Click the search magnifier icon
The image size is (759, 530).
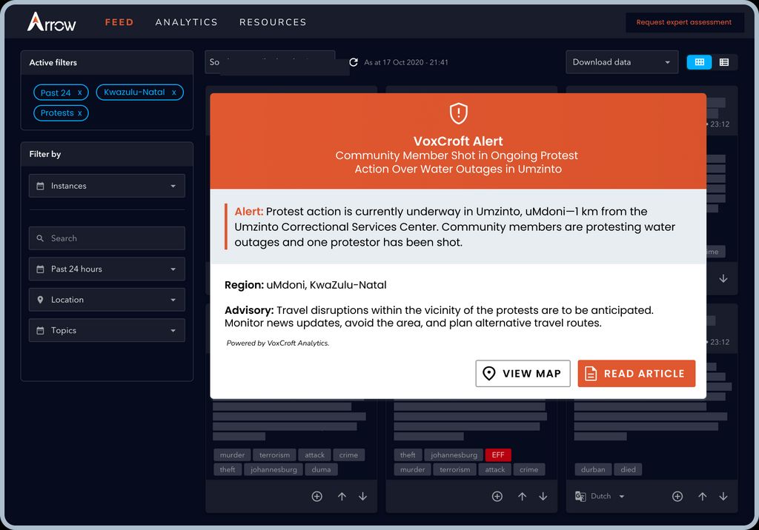(40, 238)
